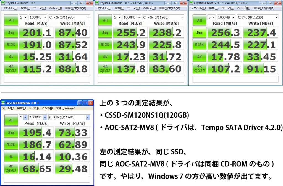Click Seq write value 73.33 in bottom window

point(72,132)
